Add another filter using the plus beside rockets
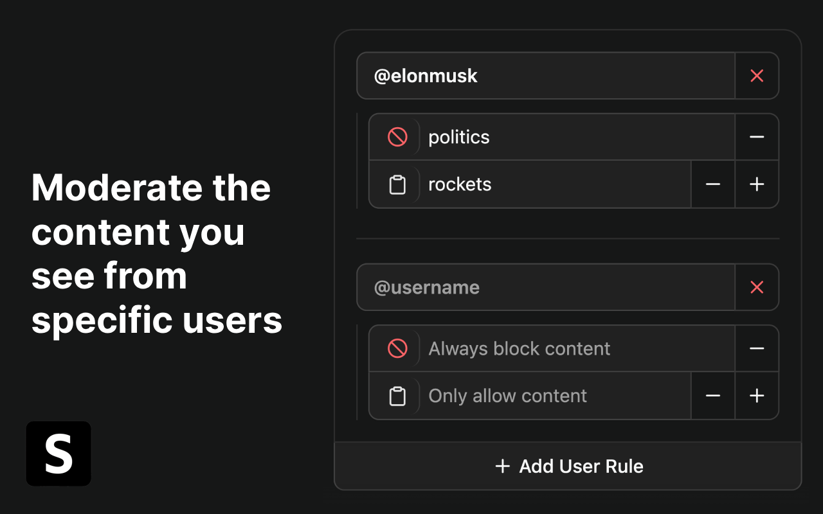Screen dimensions: 823x514 click(757, 184)
